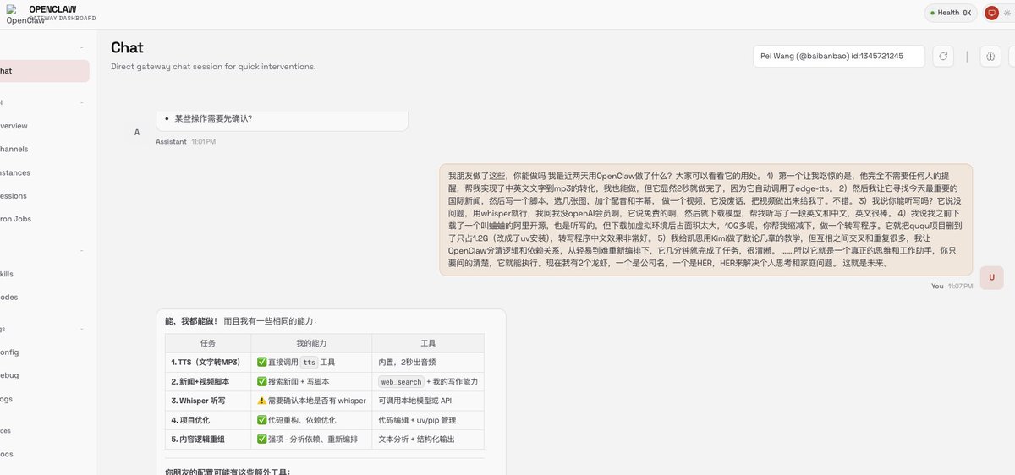Open Skills in the sidebar

pyautogui.click(x=42, y=274)
